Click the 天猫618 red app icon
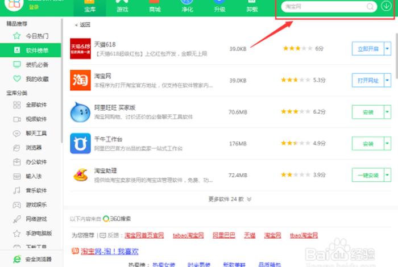The height and width of the screenshot is (267, 398). point(80,48)
